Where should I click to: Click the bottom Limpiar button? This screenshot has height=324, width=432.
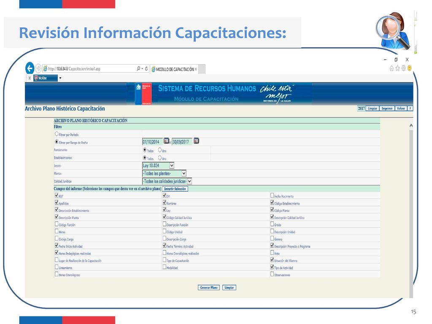coord(229,288)
